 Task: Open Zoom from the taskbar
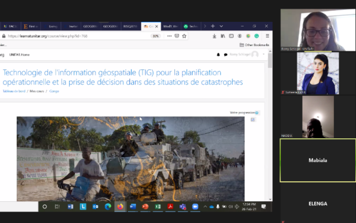coord(195,207)
